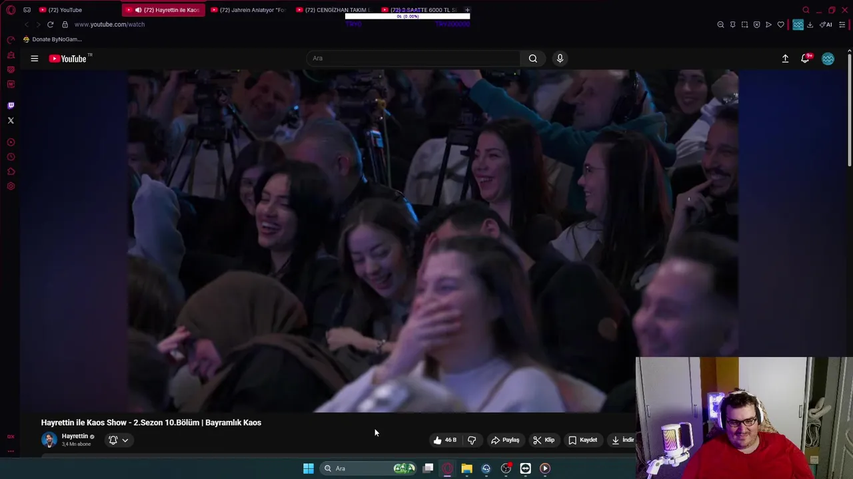
Task: Click the send/flow arrow icon
Action: (768, 25)
